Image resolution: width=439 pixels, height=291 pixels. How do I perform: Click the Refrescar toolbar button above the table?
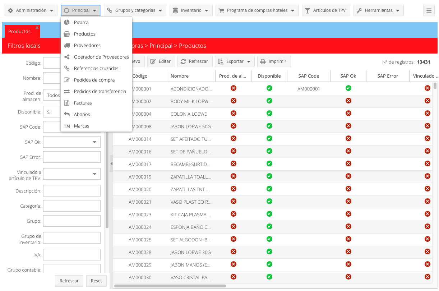[195, 61]
